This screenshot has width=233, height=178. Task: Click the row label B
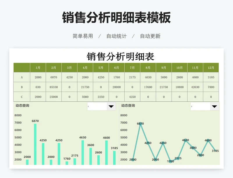click(x=22, y=87)
